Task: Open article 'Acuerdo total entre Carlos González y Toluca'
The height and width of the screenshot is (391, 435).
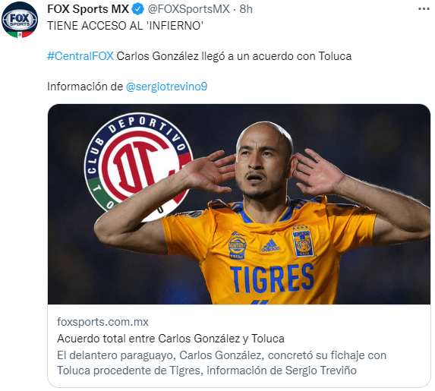Action: coord(171,339)
